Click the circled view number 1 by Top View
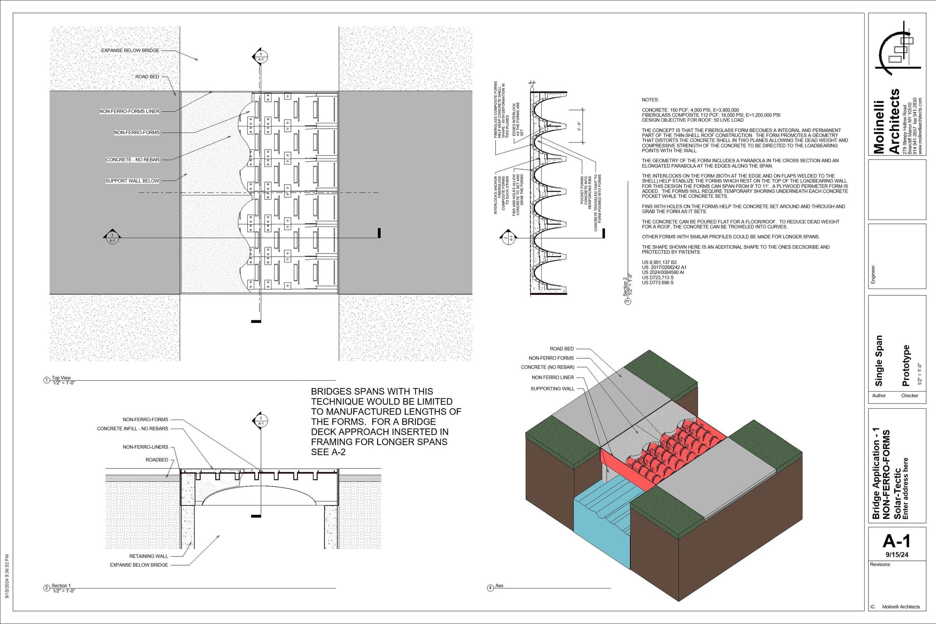936x624 pixels. (46, 380)
